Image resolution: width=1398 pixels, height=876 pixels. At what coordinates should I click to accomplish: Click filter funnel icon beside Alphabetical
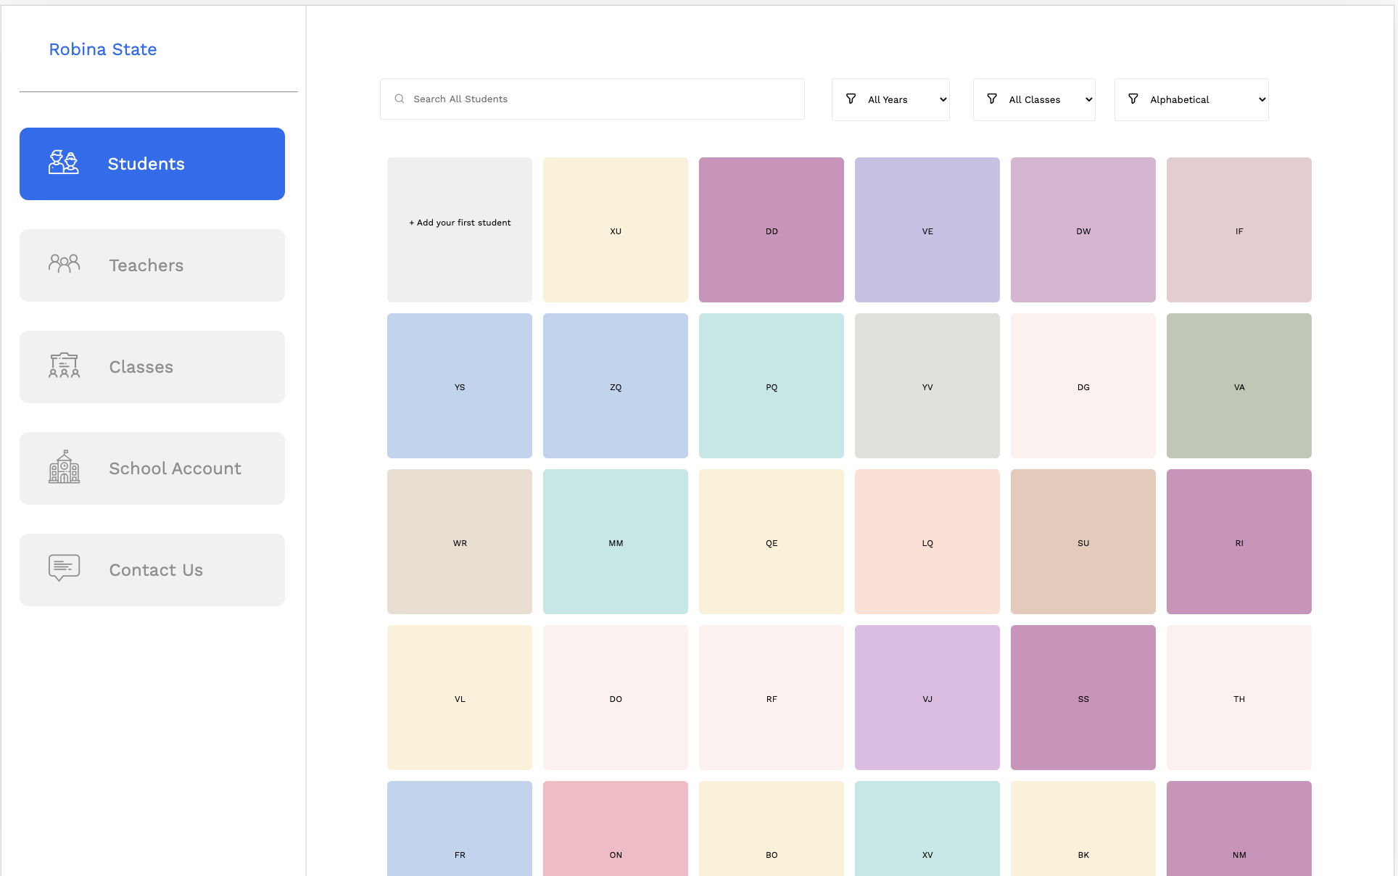(x=1133, y=99)
